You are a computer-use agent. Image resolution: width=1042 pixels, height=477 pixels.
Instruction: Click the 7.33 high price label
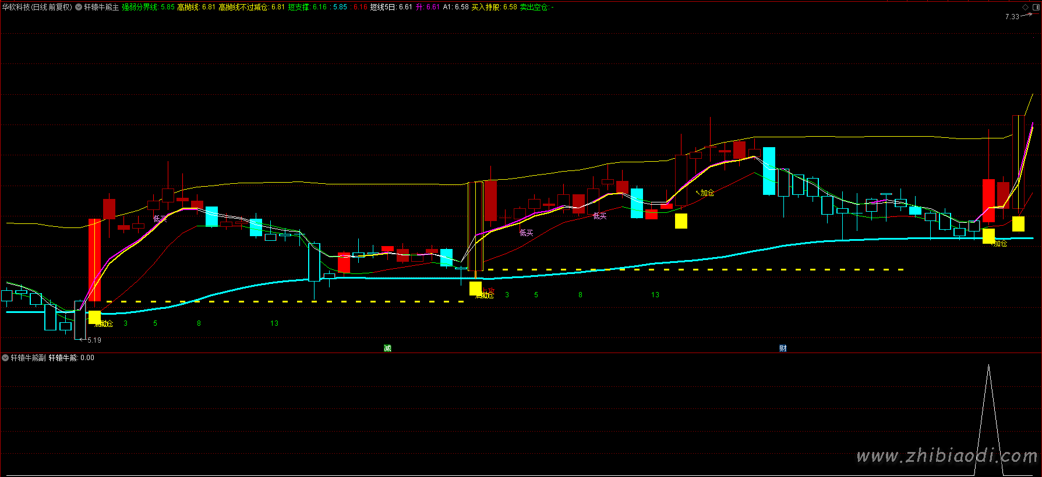[1012, 17]
